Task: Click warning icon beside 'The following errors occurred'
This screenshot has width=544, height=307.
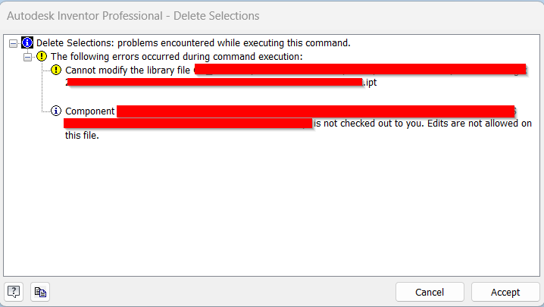Action: (x=42, y=57)
